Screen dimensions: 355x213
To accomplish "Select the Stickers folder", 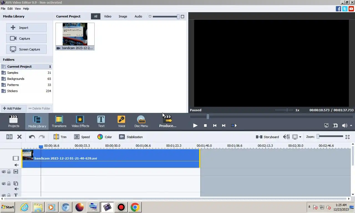I will pyautogui.click(x=26, y=91).
